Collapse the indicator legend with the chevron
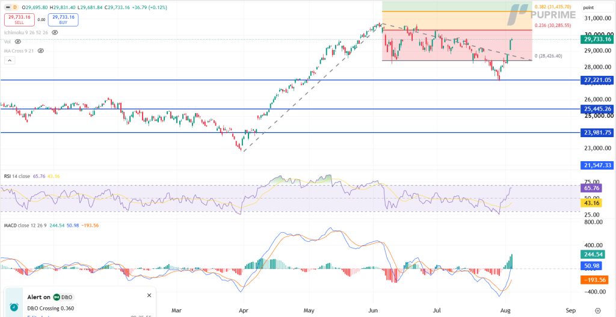Image resolution: width=616 pixels, height=317 pixels. (x=10, y=61)
